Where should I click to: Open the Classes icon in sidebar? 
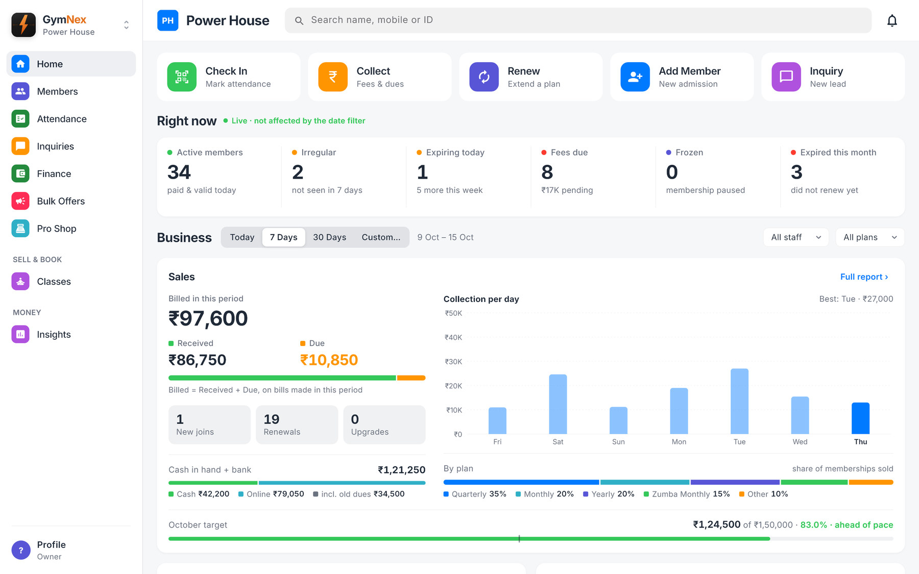tap(20, 282)
